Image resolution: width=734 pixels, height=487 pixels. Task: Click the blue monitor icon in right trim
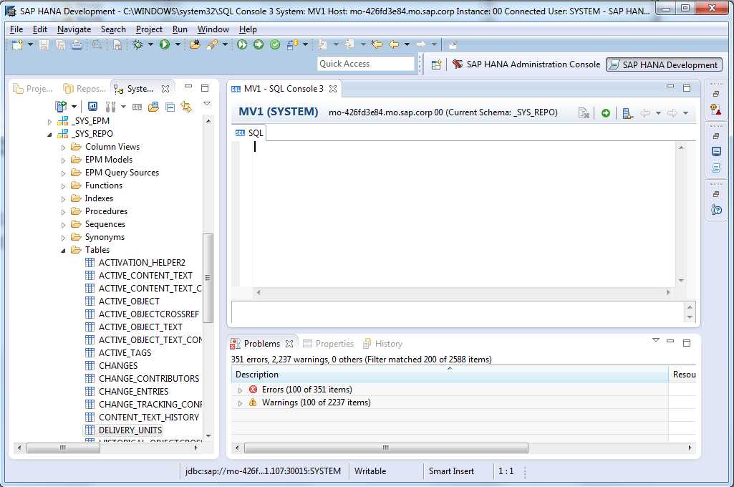[x=716, y=152]
